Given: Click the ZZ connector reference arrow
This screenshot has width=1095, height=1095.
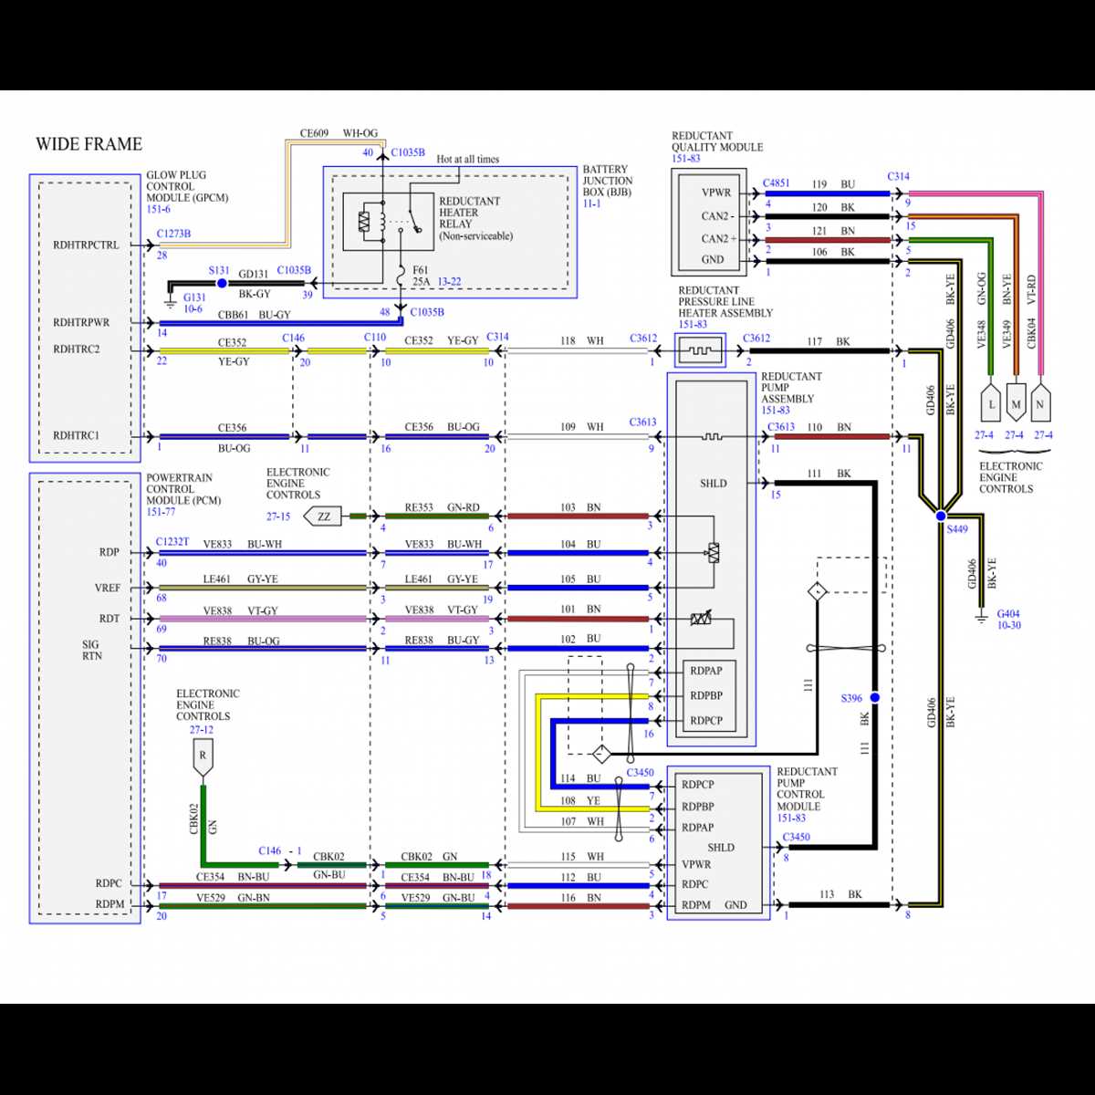Looking at the screenshot, I should pyautogui.click(x=322, y=516).
